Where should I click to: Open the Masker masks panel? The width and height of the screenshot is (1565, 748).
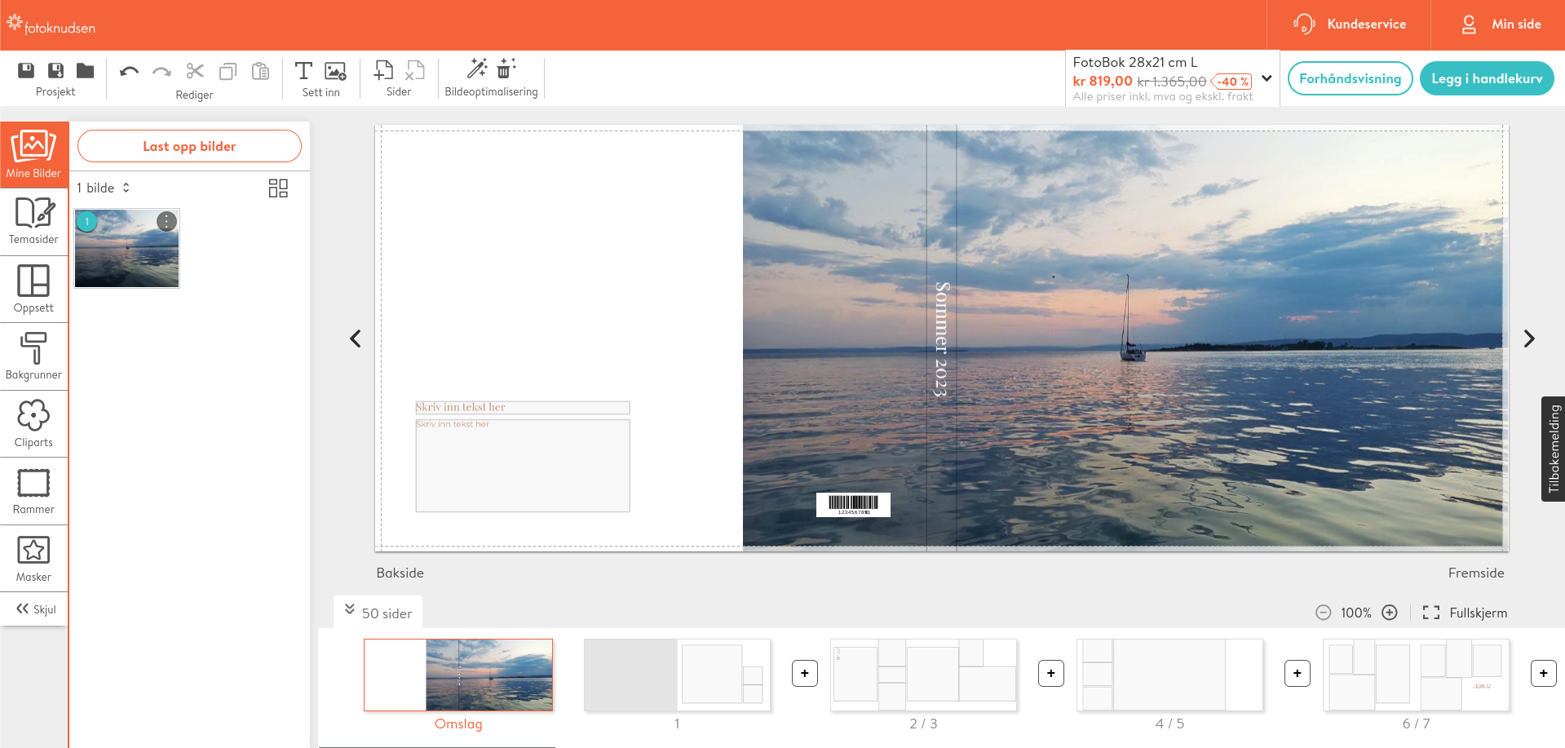[33, 559]
